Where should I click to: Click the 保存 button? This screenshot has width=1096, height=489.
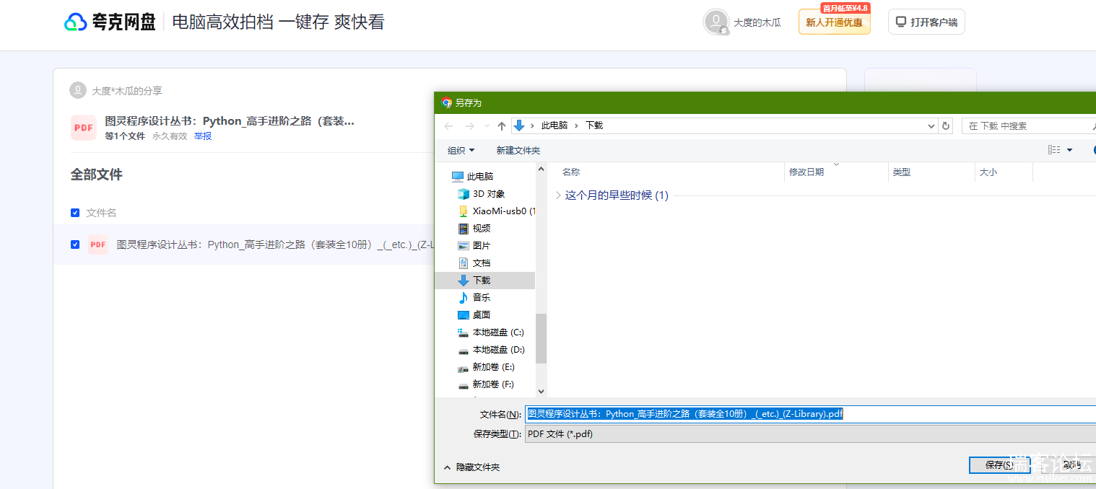999,465
